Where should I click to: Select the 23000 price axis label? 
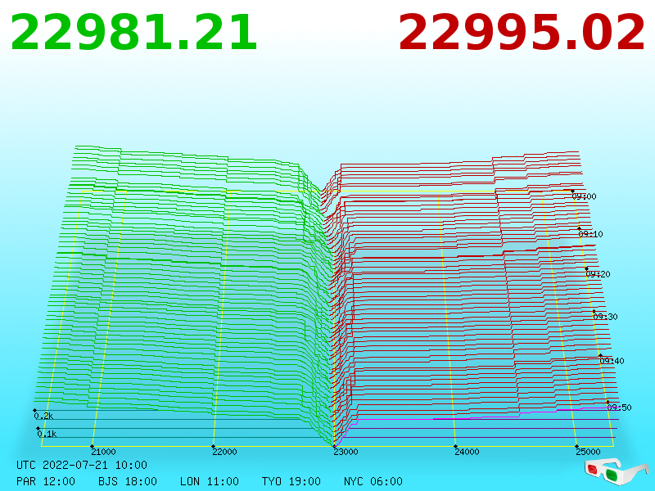pyautogui.click(x=346, y=452)
